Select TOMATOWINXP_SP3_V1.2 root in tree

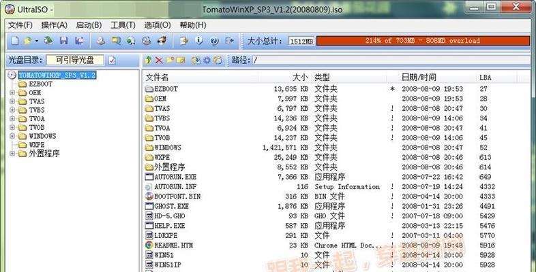pyautogui.click(x=57, y=75)
